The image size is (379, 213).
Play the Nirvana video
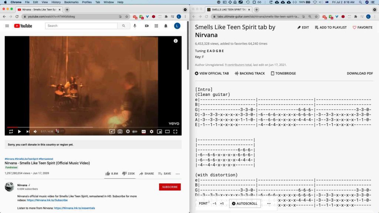pyautogui.click(x=19, y=131)
